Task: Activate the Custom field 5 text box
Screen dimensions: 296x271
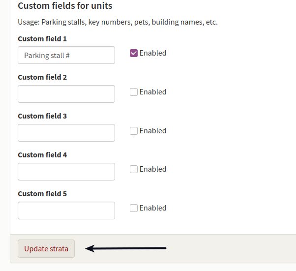Action: point(66,211)
